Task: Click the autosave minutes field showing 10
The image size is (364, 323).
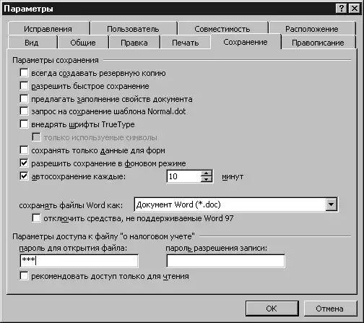Action: pyautogui.click(x=183, y=176)
